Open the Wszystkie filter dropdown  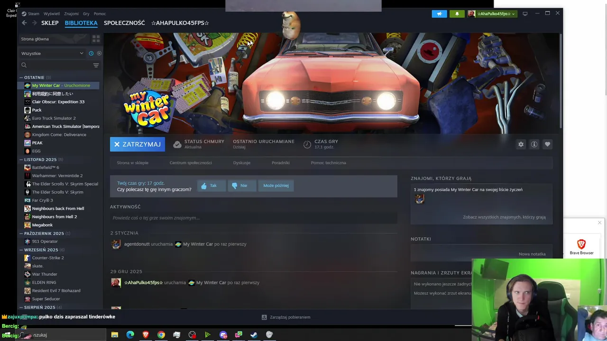coord(52,53)
